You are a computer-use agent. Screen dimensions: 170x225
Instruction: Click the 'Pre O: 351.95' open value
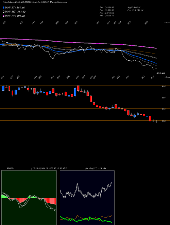click(x=107, y=7)
